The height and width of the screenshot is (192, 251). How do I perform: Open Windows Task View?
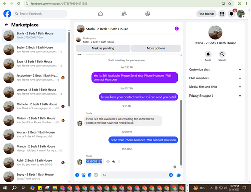click(24, 188)
